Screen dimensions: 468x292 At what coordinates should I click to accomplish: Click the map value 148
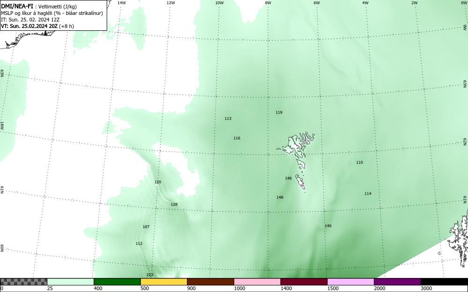point(280,197)
